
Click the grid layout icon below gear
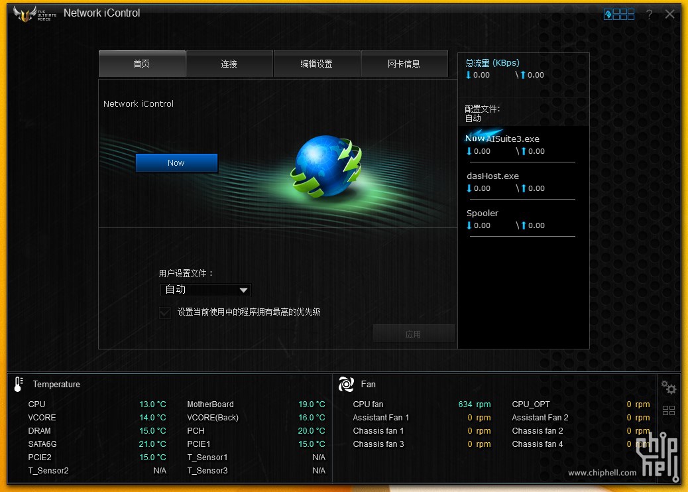coord(669,410)
